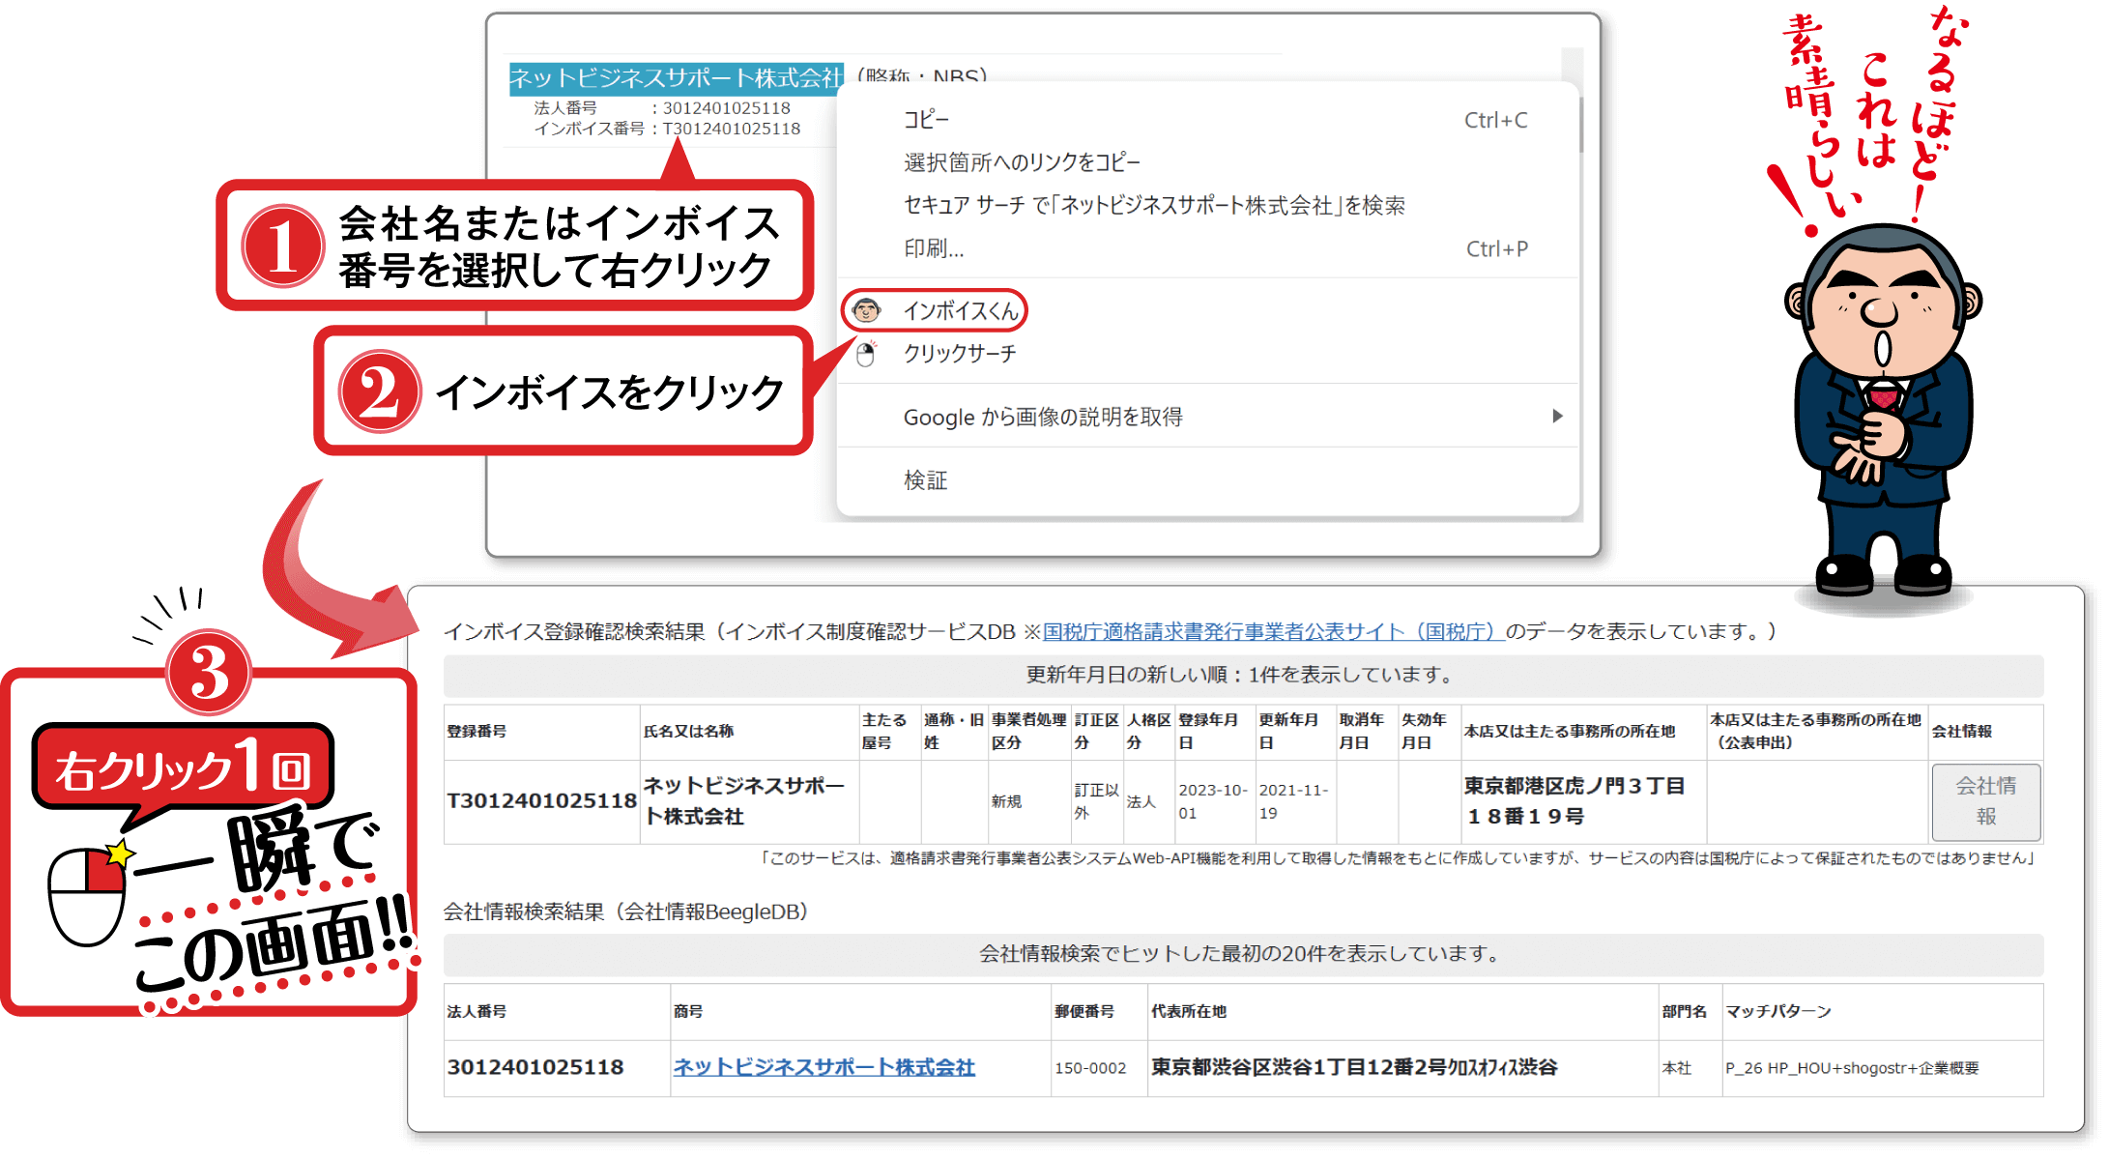Click update date 2021-11-19 cell
Image resolution: width=2109 pixels, height=1158 pixels.
(1294, 801)
